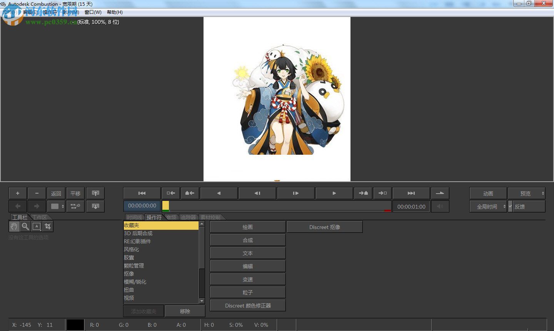554x331 pixels.
Task: Select the crop tool in toolbar
Action: click(48, 226)
